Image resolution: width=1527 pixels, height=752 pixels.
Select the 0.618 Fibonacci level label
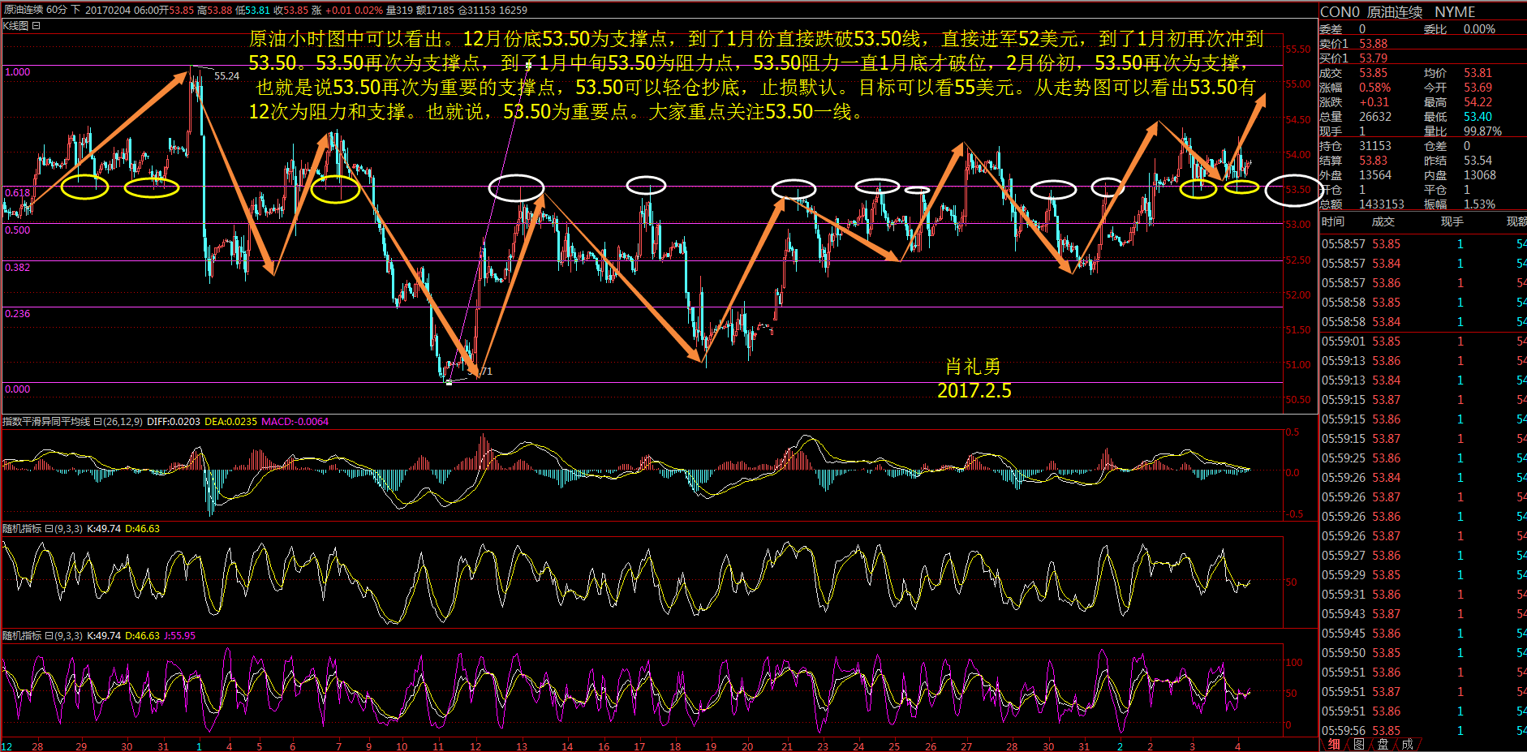tap(17, 193)
